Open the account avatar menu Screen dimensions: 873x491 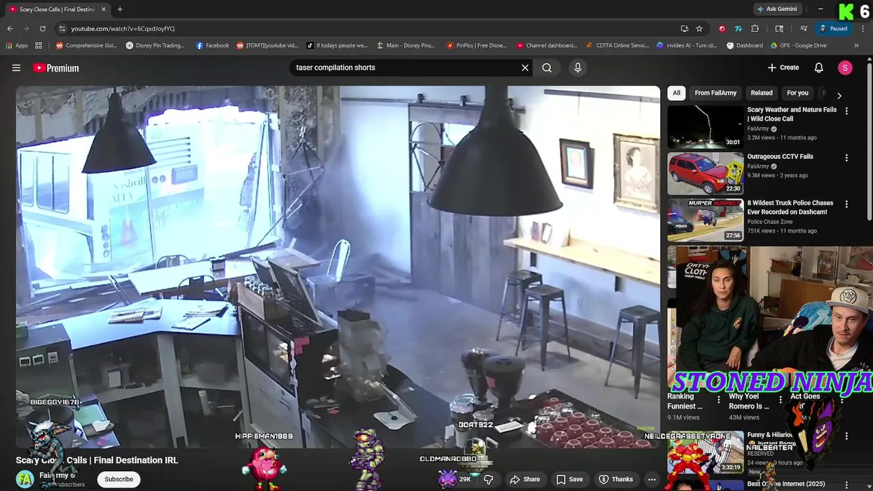845,68
